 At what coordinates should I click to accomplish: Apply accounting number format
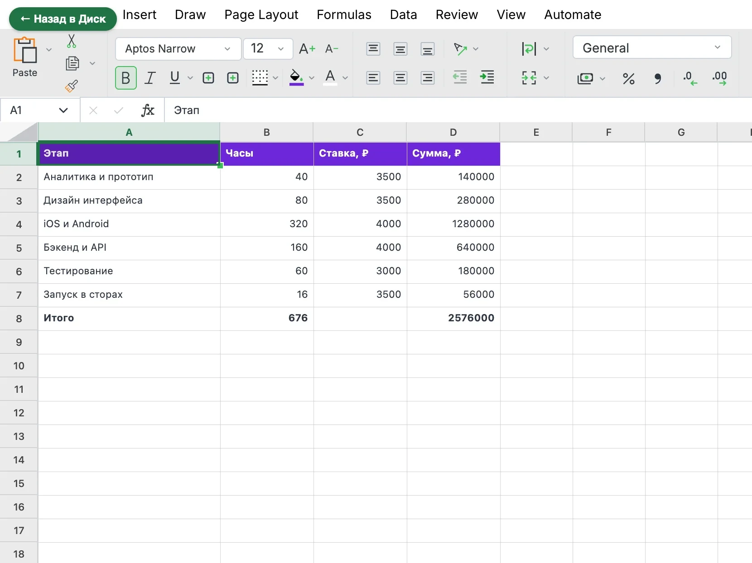[x=585, y=78]
